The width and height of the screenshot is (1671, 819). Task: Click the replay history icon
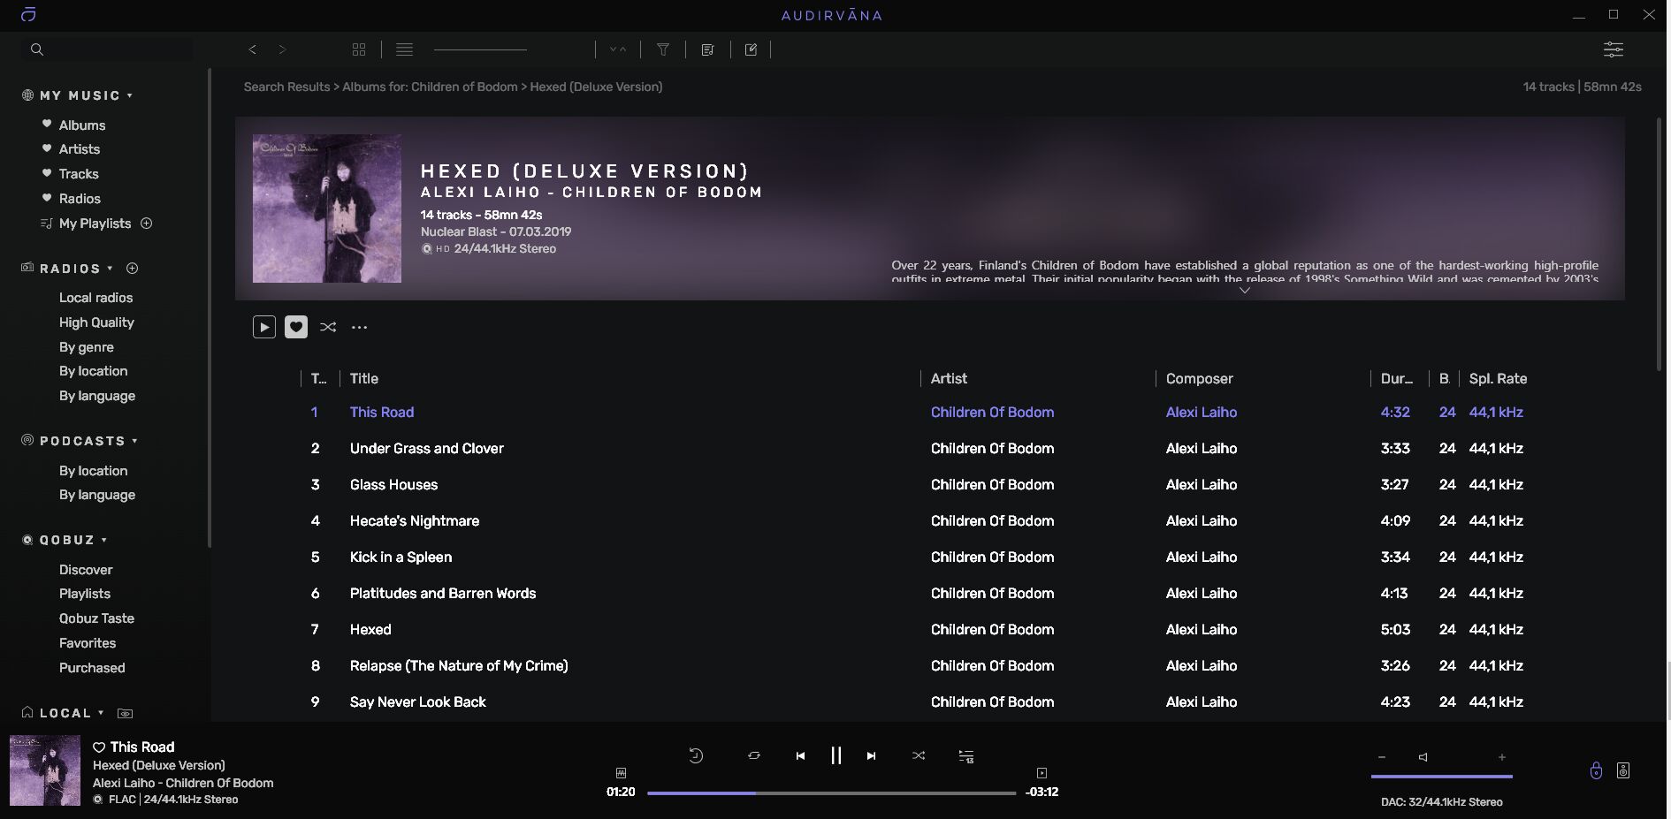tap(696, 755)
